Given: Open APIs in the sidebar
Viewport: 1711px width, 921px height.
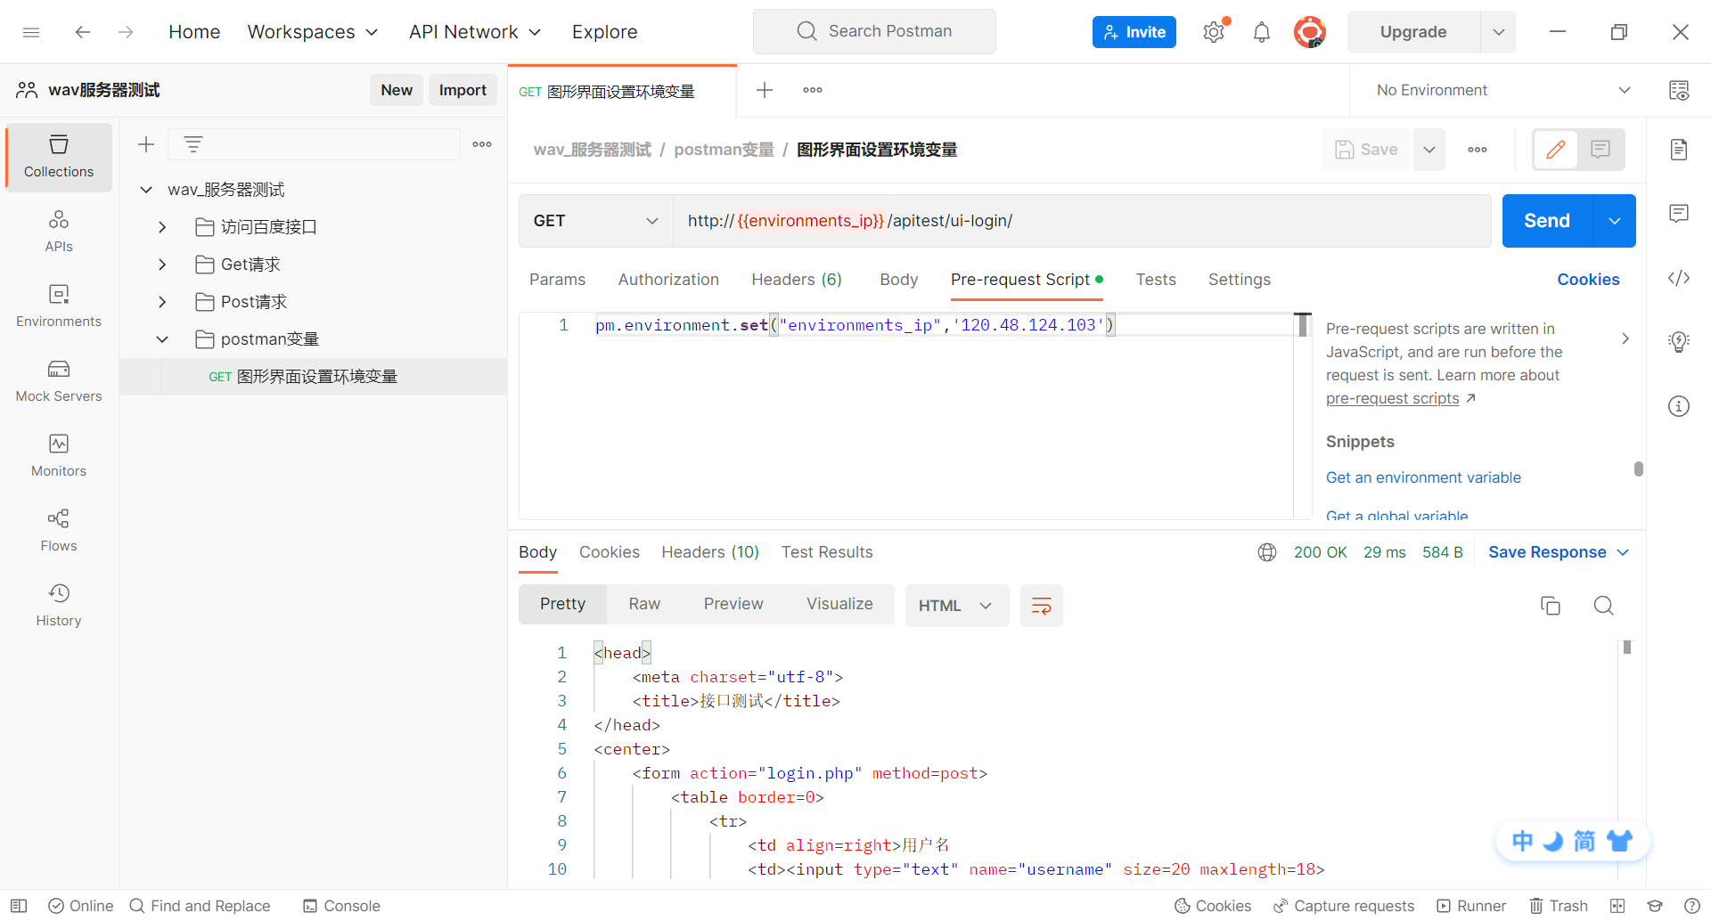Looking at the screenshot, I should point(59,232).
